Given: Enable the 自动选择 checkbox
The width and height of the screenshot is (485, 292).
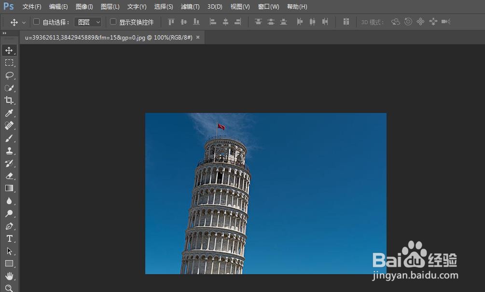Looking at the screenshot, I should point(37,22).
